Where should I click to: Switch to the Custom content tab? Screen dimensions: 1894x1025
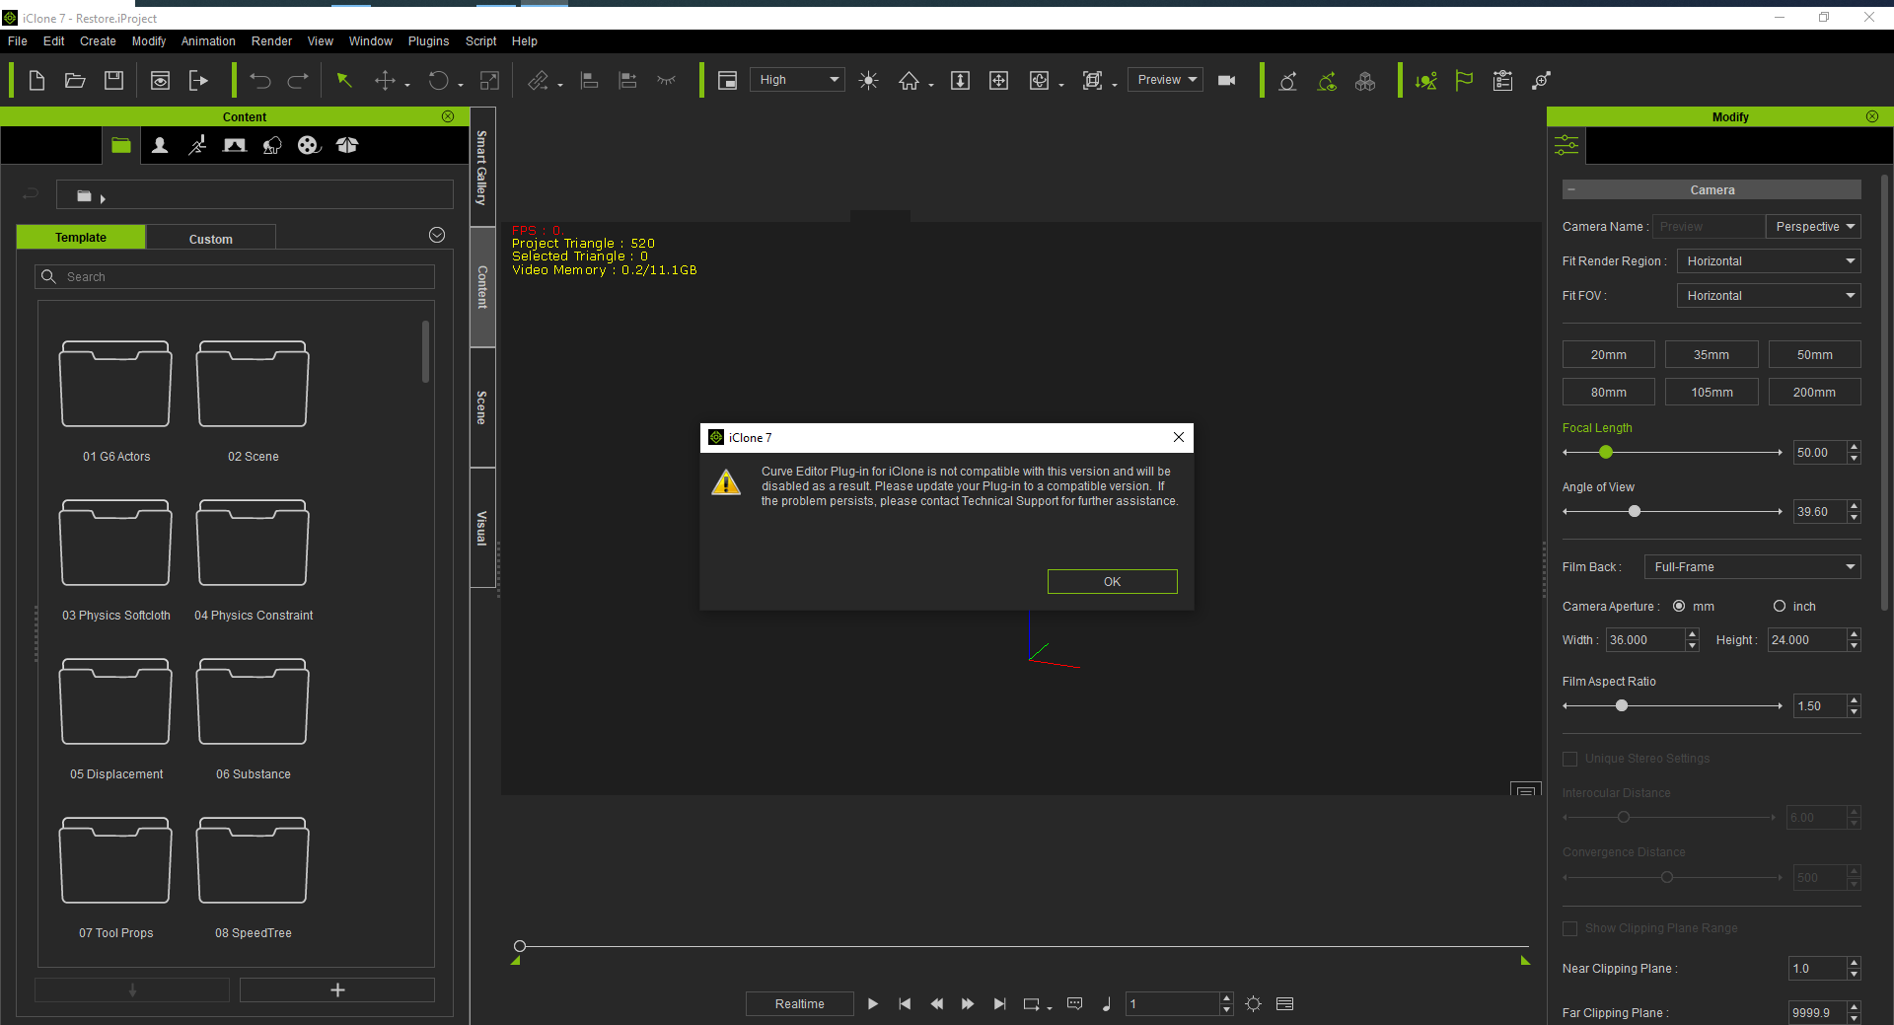211,239
